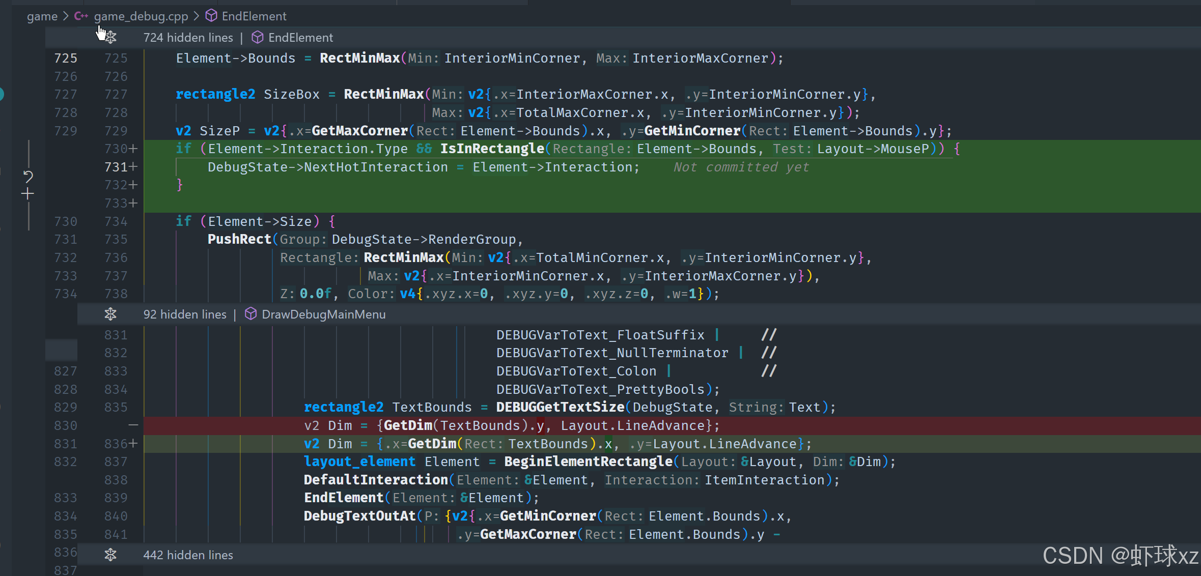Click the expand icon next to 724 hidden lines
Image resolution: width=1201 pixels, height=576 pixels.
(x=110, y=38)
